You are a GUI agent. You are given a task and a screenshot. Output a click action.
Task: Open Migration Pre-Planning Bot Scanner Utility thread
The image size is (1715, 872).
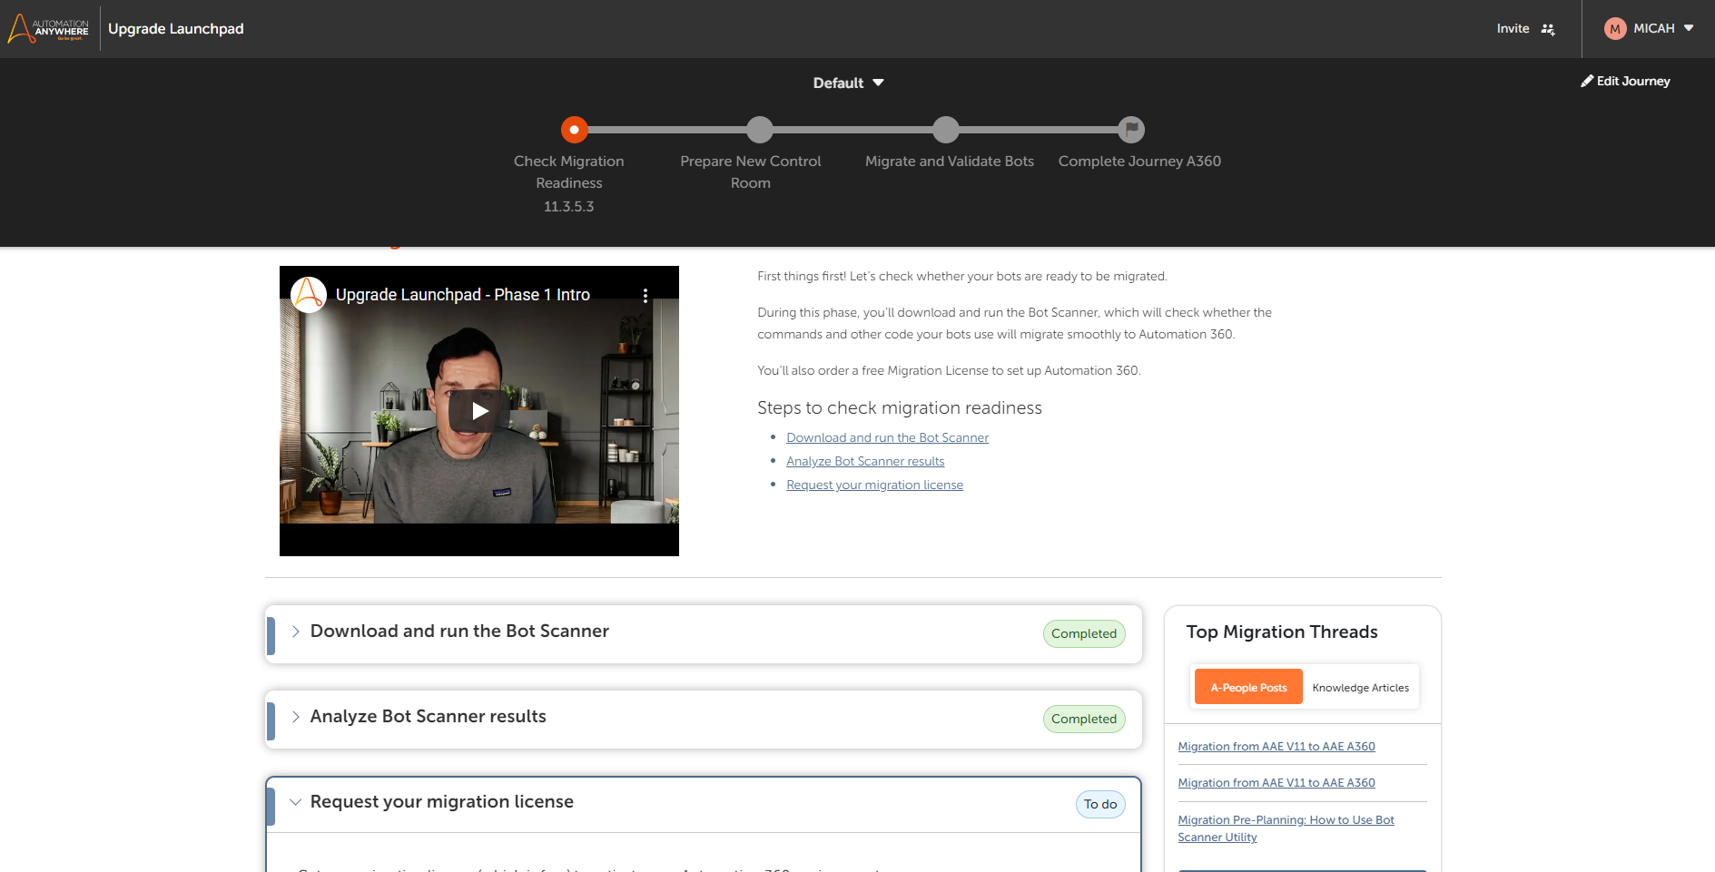(x=1286, y=828)
